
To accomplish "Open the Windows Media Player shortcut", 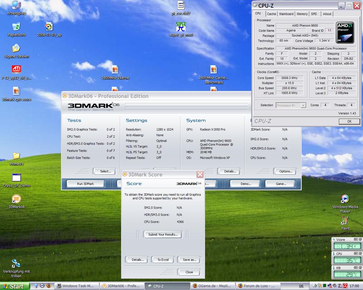I will pyautogui.click(x=345, y=204).
